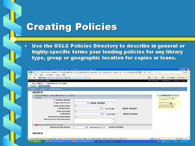
Task: Click the Add to Favorites icon
Action: point(34,78)
